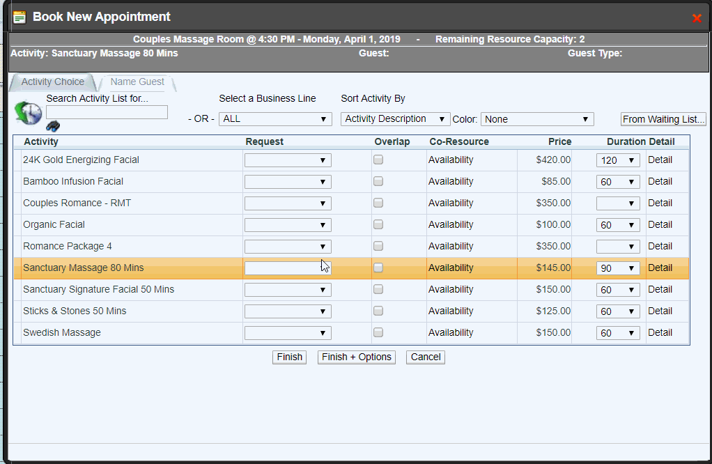Open Request dropdown for Bamboo Infusion Facial
This screenshot has height=464, width=712.
pyautogui.click(x=288, y=182)
